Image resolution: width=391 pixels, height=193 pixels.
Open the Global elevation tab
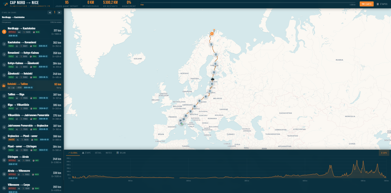[x=73, y=153]
